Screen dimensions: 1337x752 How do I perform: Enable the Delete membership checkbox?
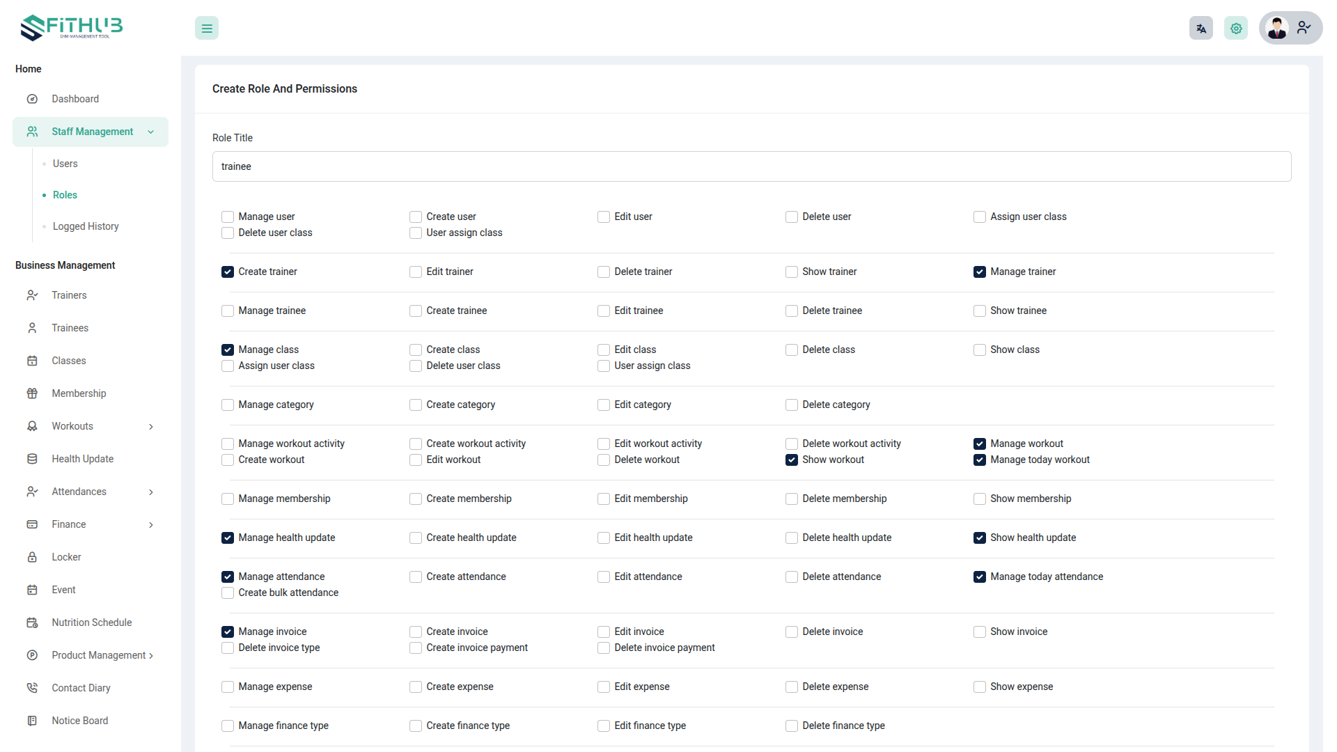click(792, 499)
